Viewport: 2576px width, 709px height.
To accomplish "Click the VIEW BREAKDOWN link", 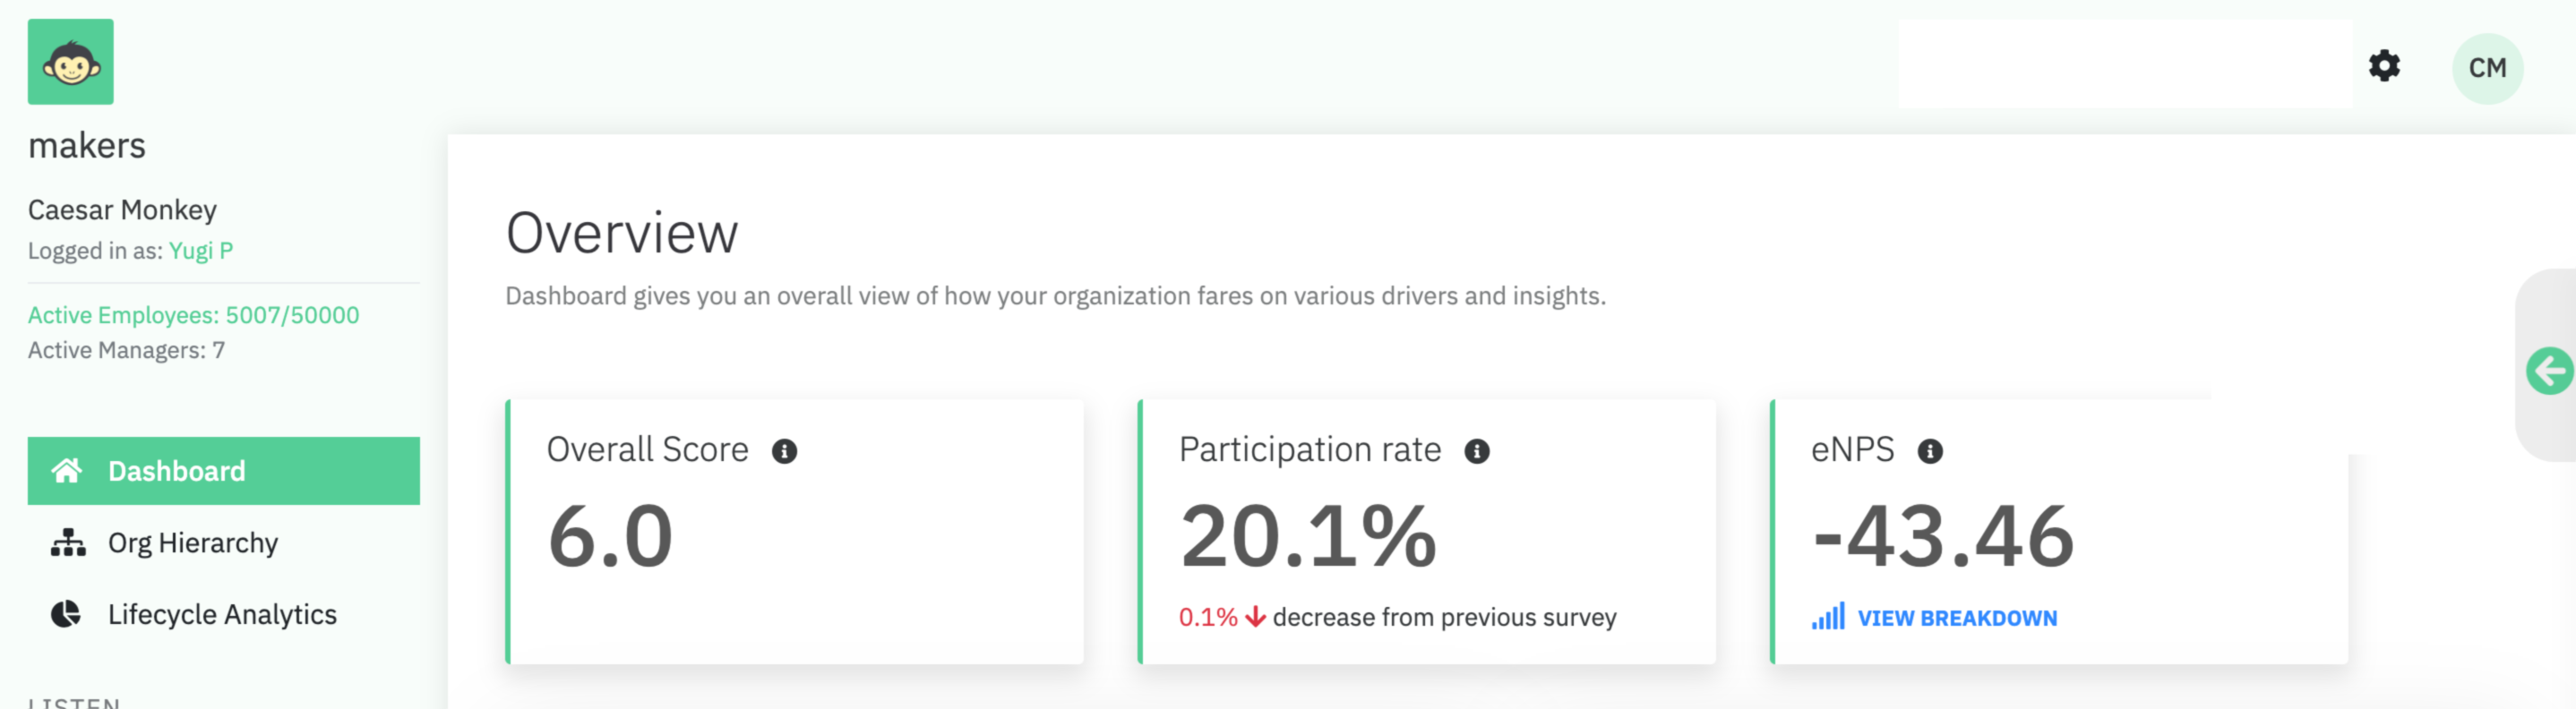I will [1956, 618].
